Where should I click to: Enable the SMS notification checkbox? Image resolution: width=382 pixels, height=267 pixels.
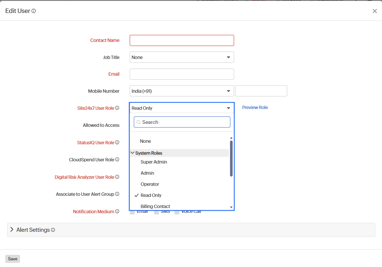click(x=157, y=212)
